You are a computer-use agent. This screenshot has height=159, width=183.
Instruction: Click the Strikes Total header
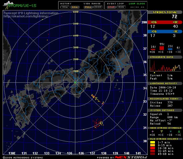[165, 12]
